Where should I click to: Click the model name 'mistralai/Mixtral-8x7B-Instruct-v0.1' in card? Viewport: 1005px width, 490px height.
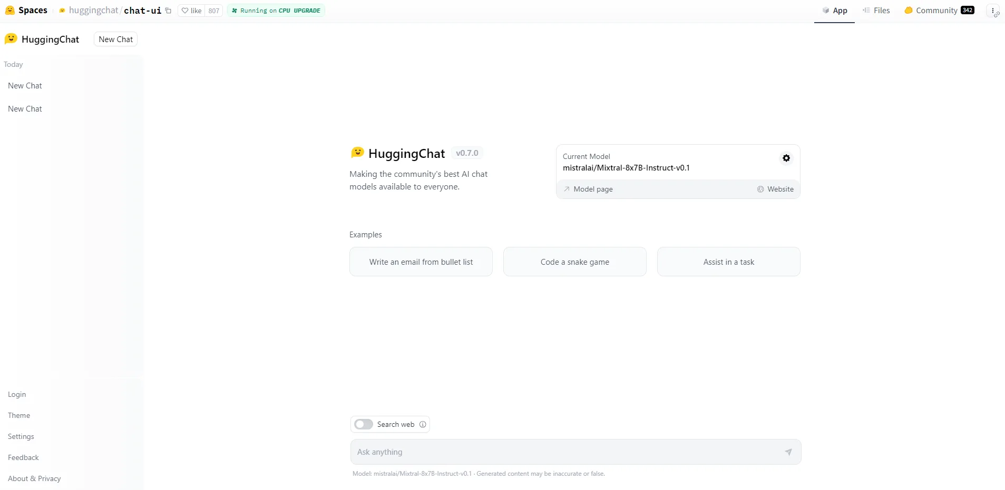[x=626, y=168]
